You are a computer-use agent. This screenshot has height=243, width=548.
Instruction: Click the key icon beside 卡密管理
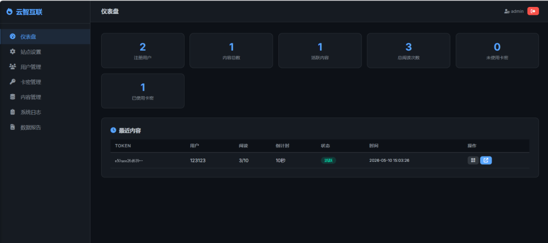(x=13, y=82)
